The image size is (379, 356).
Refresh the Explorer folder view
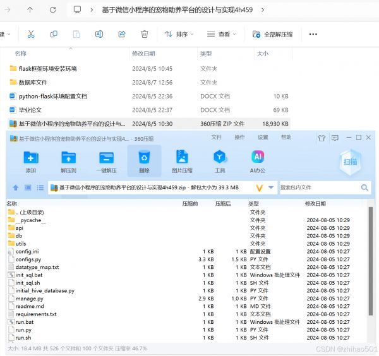(x=52, y=10)
